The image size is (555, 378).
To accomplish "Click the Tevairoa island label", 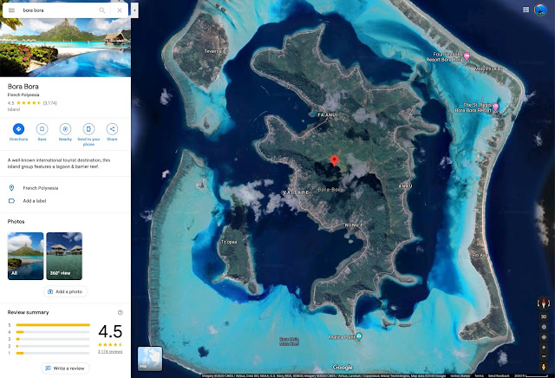I will click(x=212, y=51).
